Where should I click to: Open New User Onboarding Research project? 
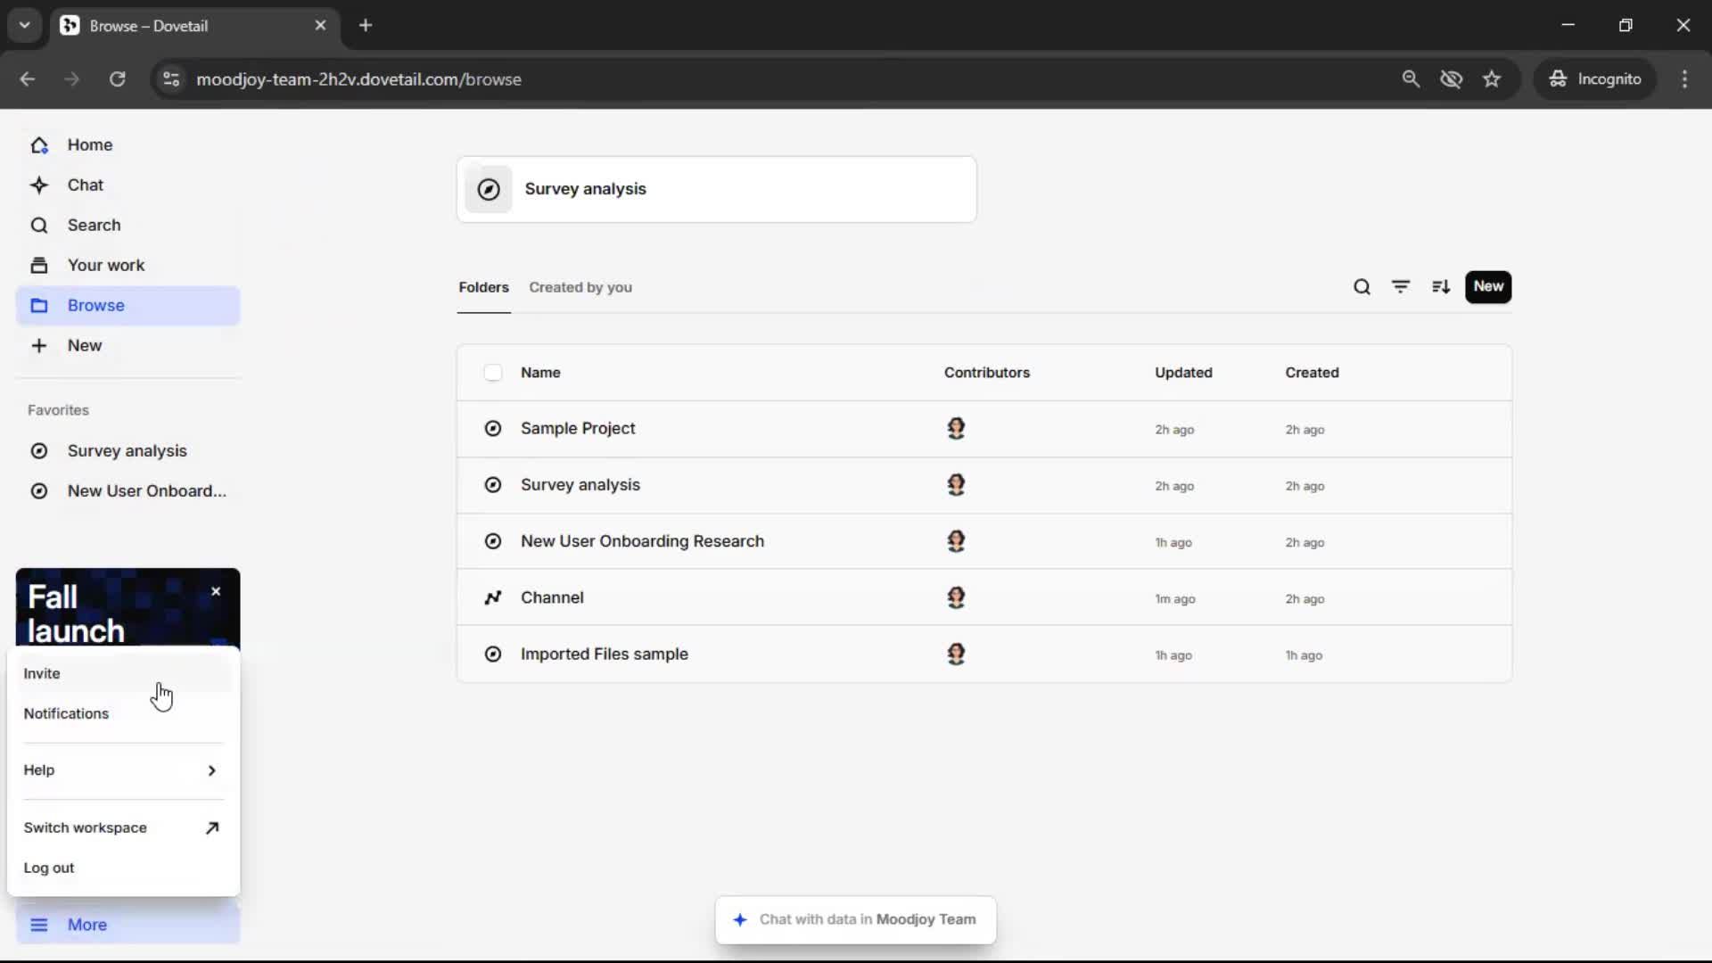click(642, 541)
